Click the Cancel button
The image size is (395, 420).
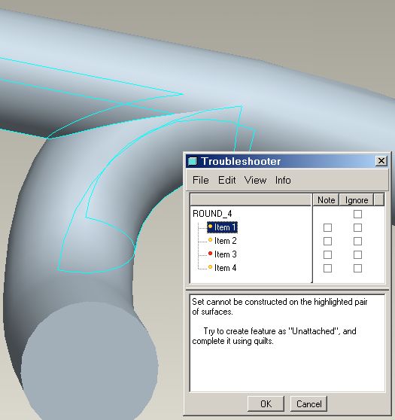tap(308, 403)
